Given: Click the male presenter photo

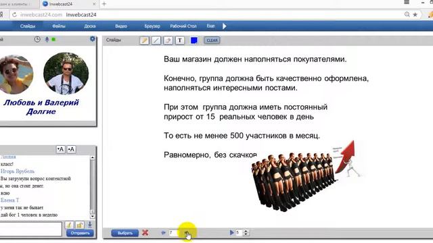Looking at the screenshot, I should [66, 74].
